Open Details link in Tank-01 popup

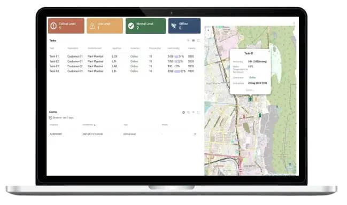point(250,90)
